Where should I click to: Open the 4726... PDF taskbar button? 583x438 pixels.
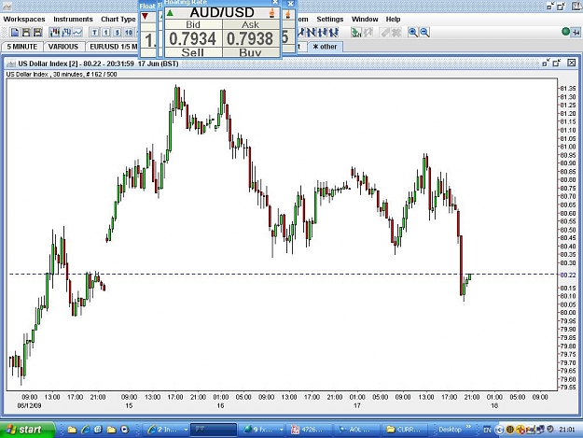[310, 430]
